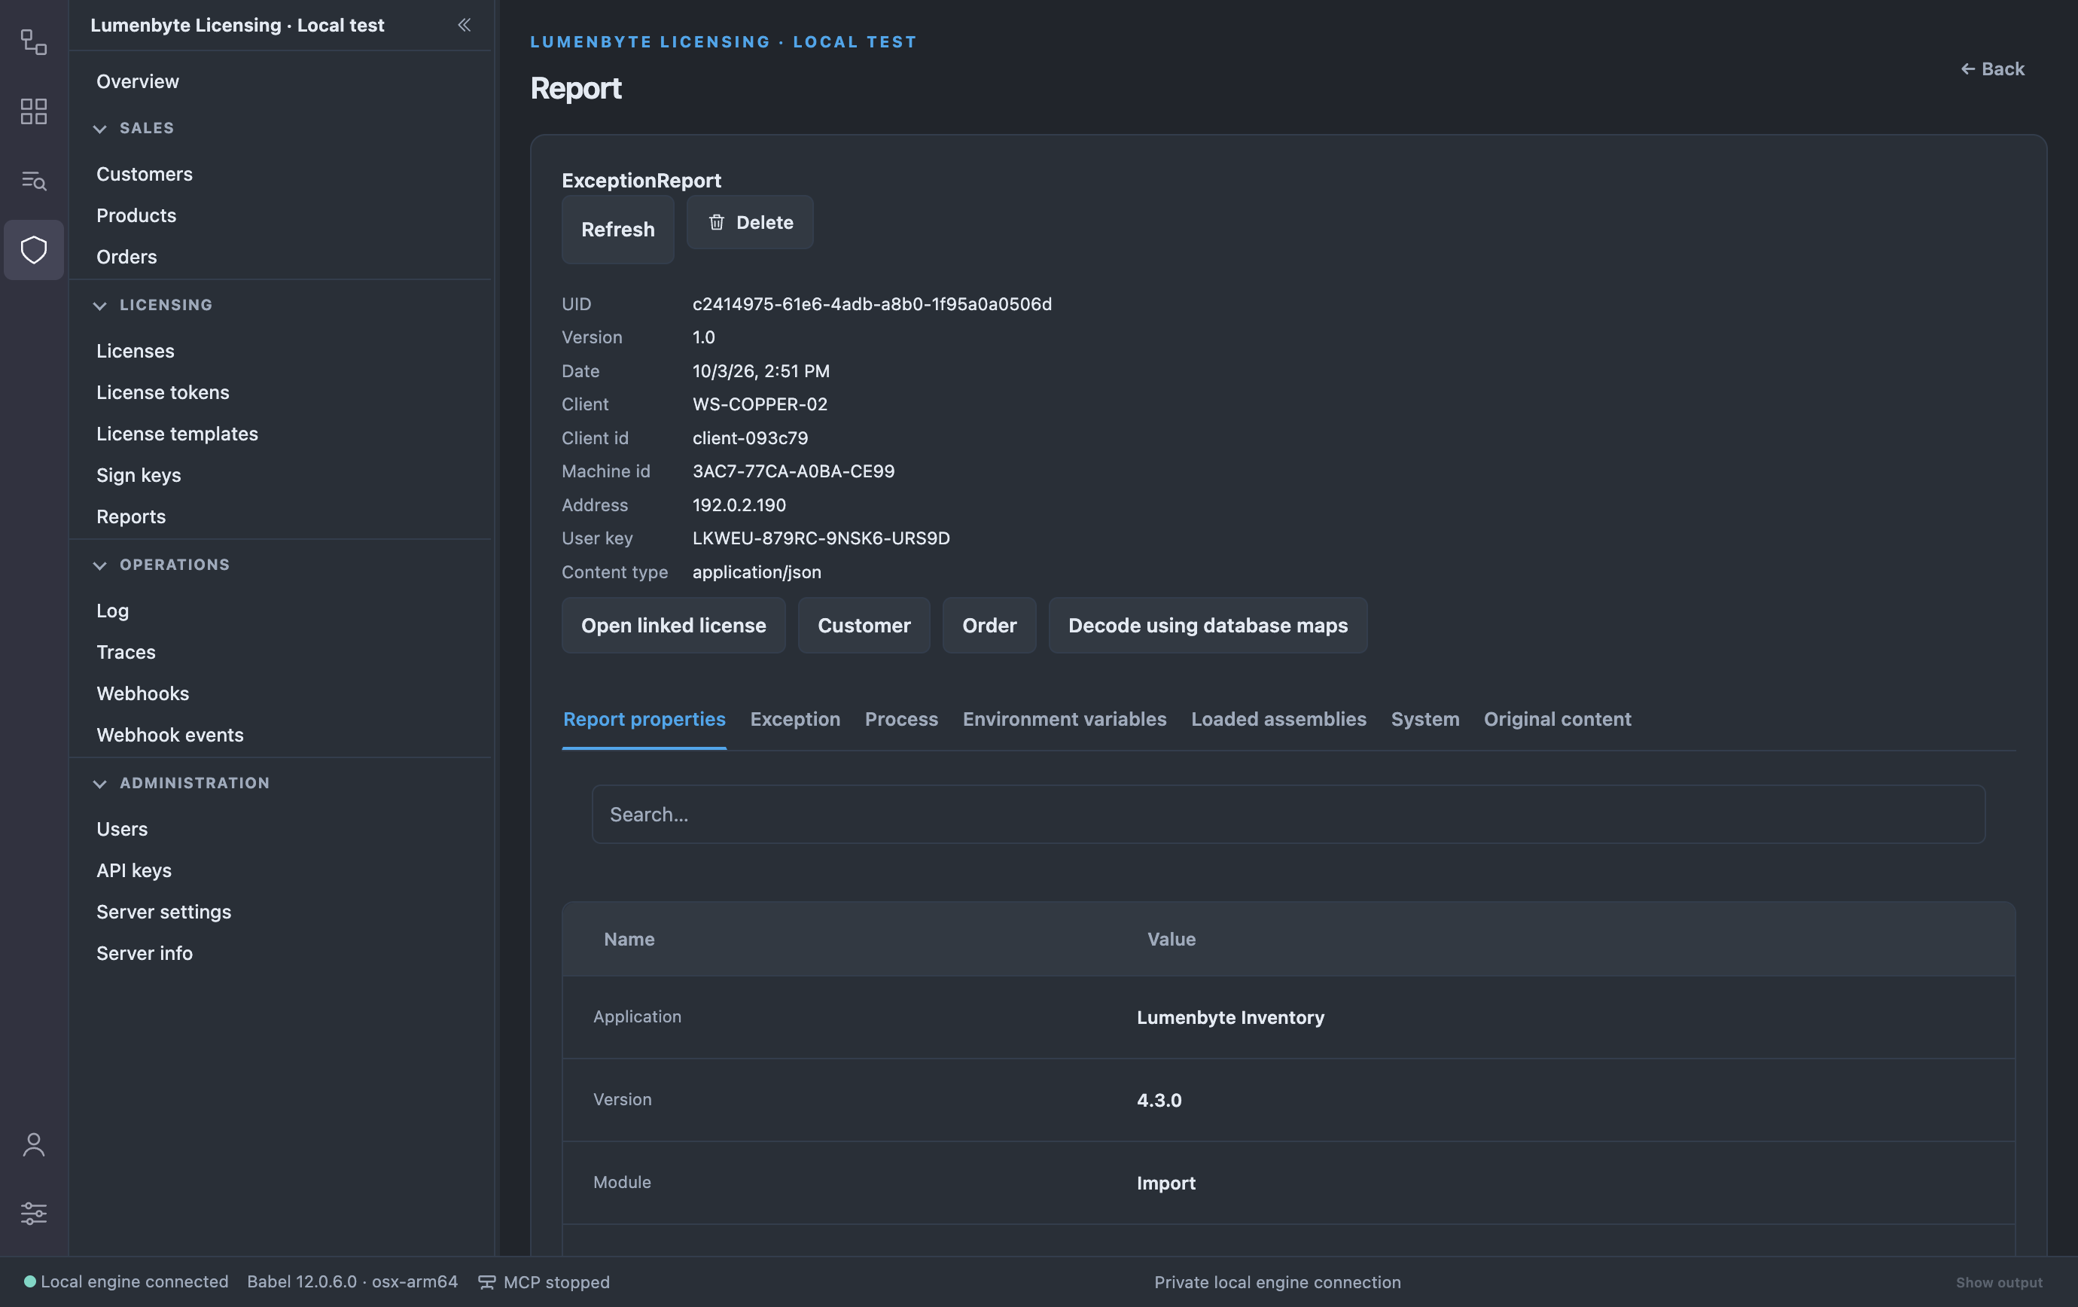Switch to the Process tab
This screenshot has height=1307, width=2078.
[901, 720]
